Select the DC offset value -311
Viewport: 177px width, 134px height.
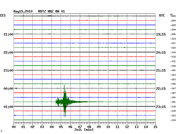pyautogui.click(x=173, y=43)
